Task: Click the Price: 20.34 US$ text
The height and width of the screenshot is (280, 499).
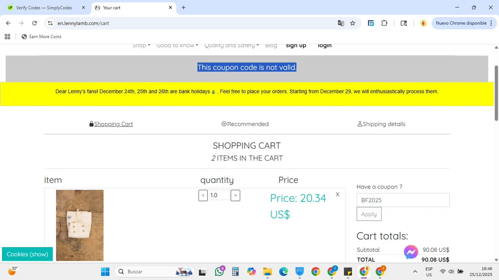Action: [x=298, y=206]
